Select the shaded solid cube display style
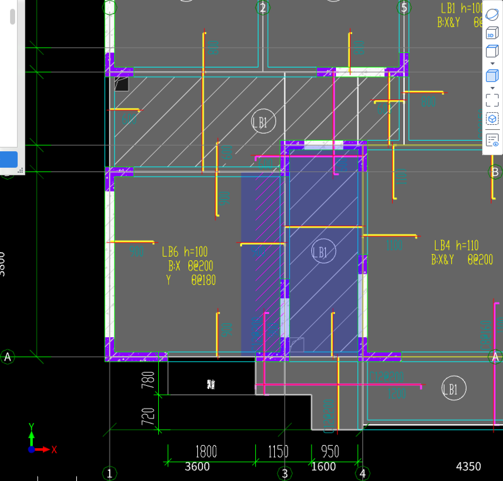The width and height of the screenshot is (503, 481). point(492,76)
